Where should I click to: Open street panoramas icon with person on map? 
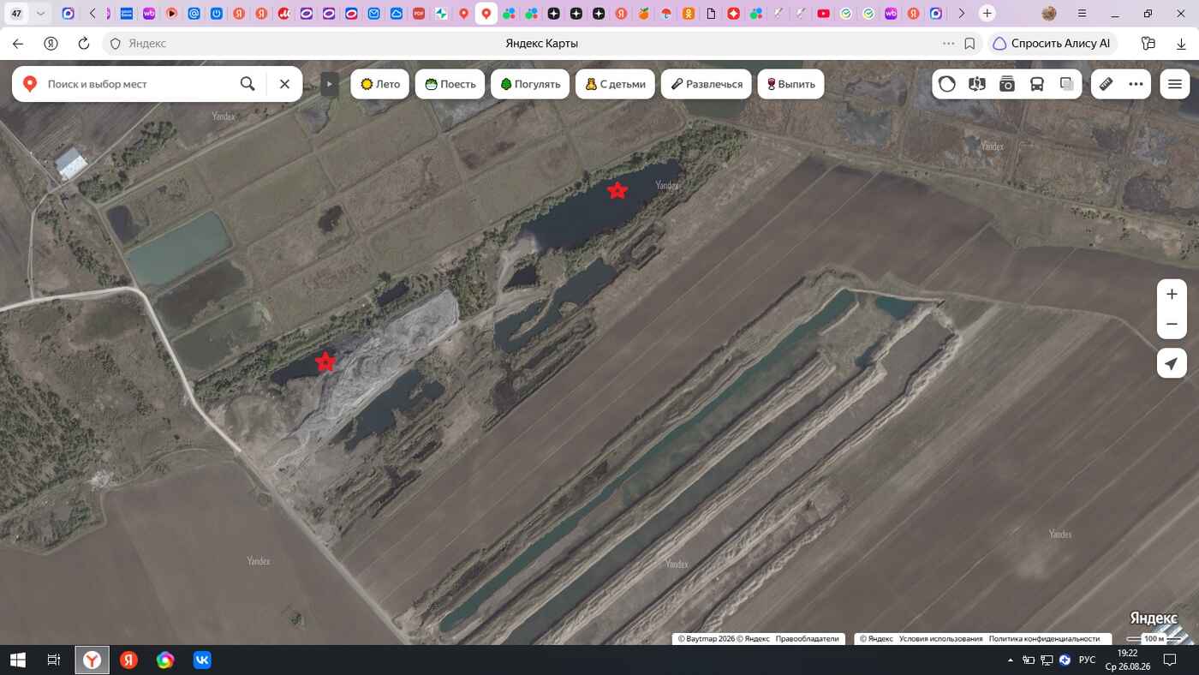coord(977,84)
